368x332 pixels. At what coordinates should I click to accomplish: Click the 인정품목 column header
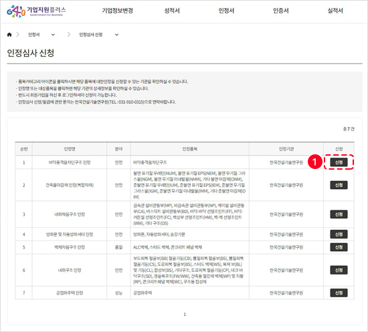[190, 149]
